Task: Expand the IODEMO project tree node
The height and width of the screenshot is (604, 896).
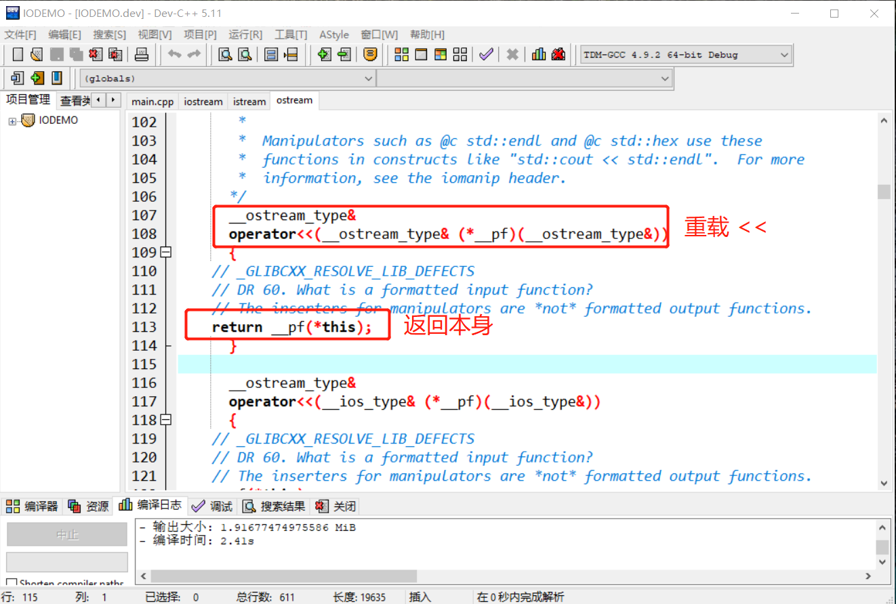Action: (x=12, y=121)
